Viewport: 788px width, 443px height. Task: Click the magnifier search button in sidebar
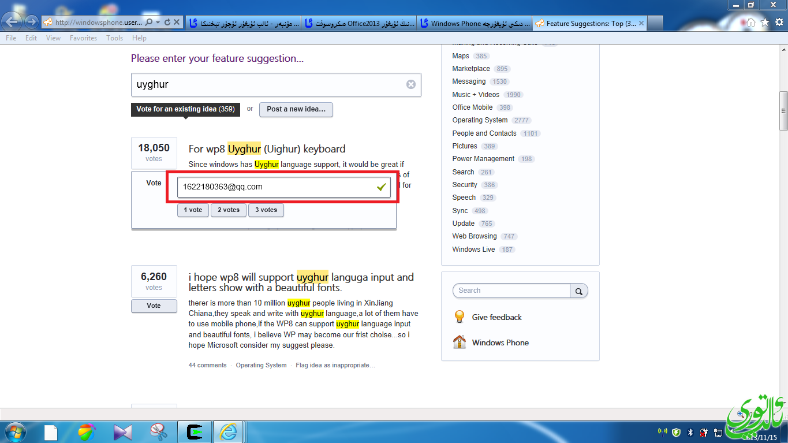pyautogui.click(x=579, y=291)
